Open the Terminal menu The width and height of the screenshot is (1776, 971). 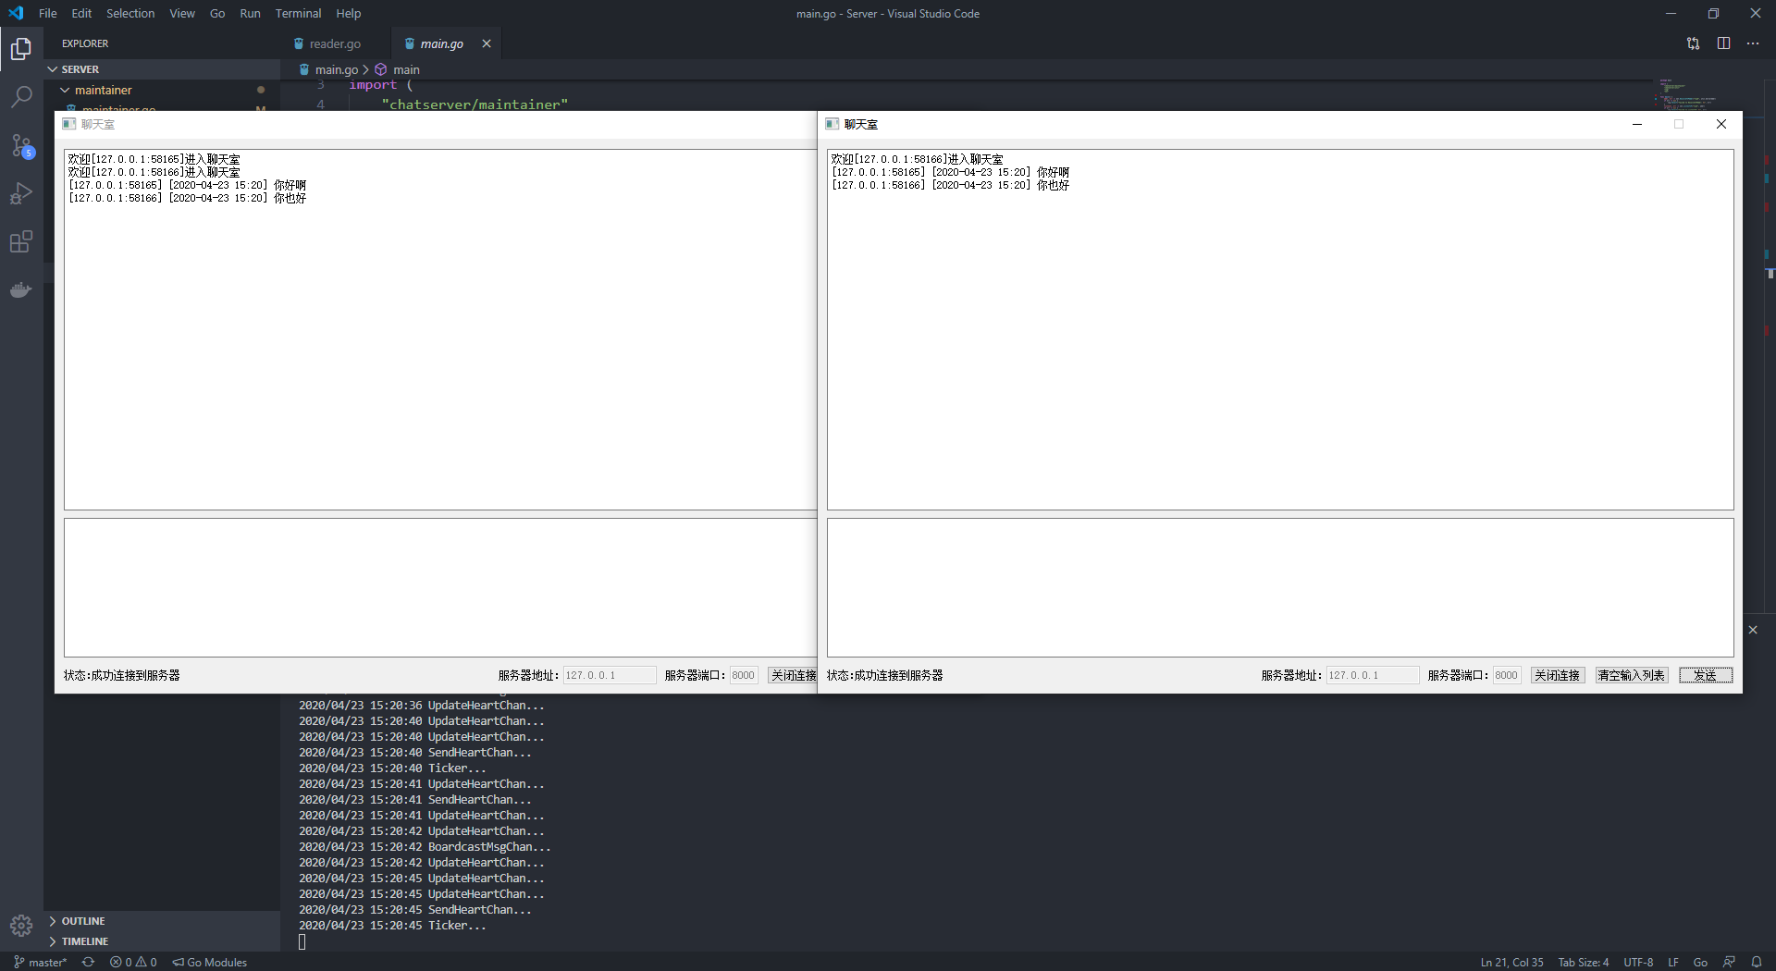pyautogui.click(x=298, y=13)
